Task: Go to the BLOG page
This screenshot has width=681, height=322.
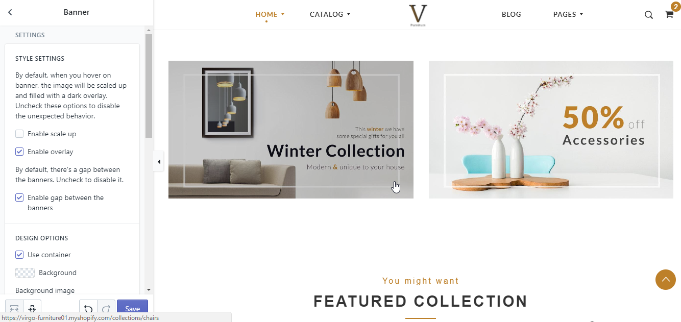Action: pos(512,14)
